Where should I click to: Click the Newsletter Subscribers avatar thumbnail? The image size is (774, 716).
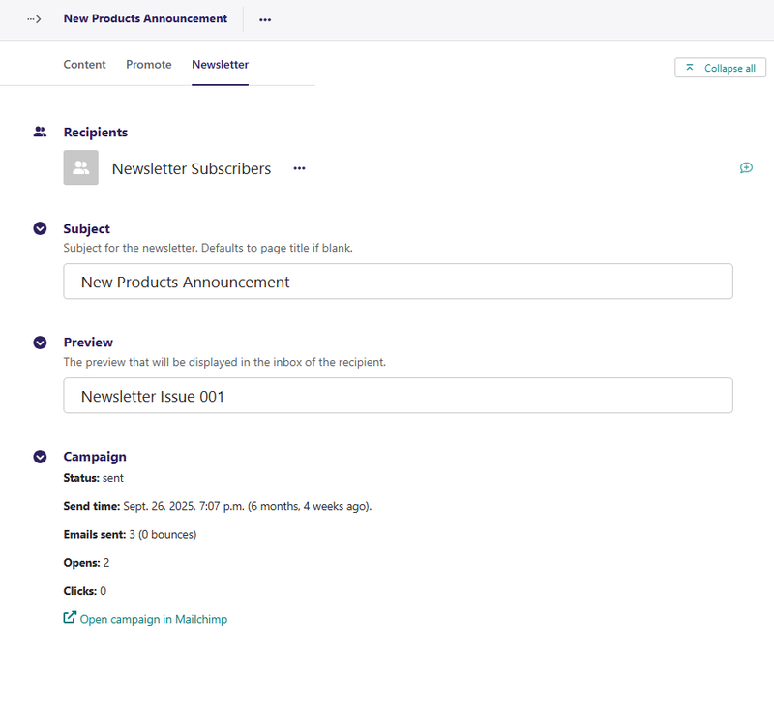click(x=80, y=167)
